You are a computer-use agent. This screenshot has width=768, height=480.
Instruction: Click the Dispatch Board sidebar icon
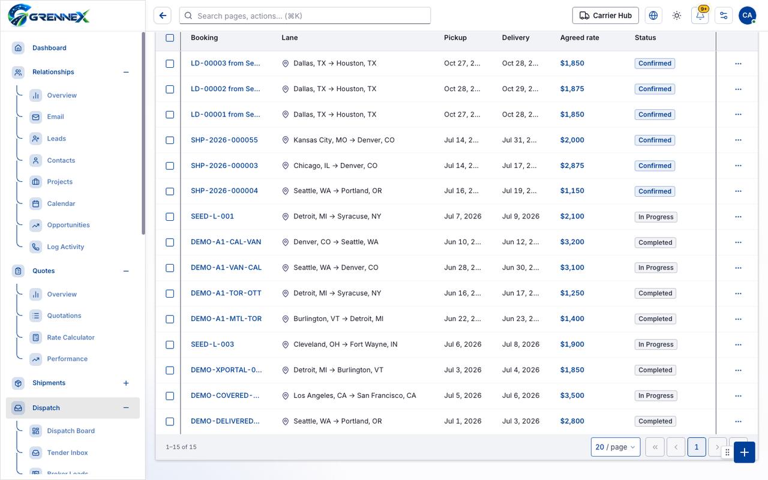tap(36, 431)
